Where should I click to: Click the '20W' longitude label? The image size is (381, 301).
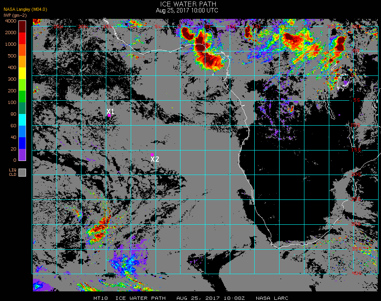[x=83, y=26]
